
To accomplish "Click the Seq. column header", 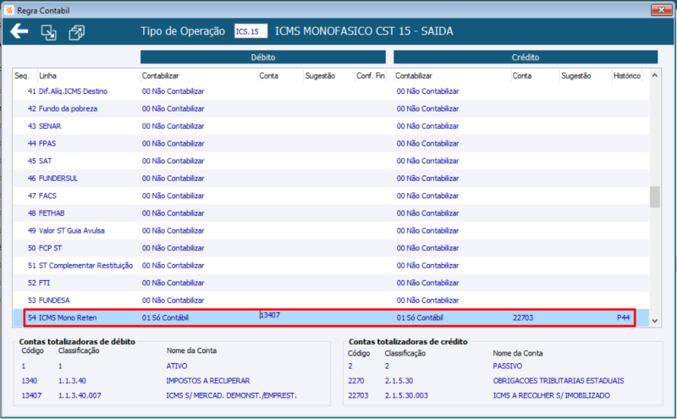I will (22, 75).
